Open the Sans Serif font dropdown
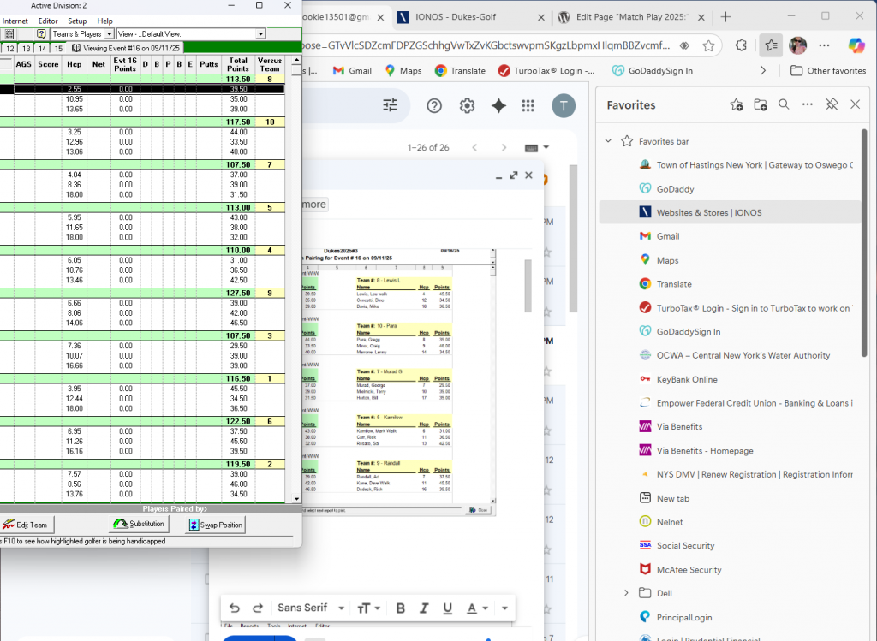This screenshot has width=877, height=641. [311, 608]
